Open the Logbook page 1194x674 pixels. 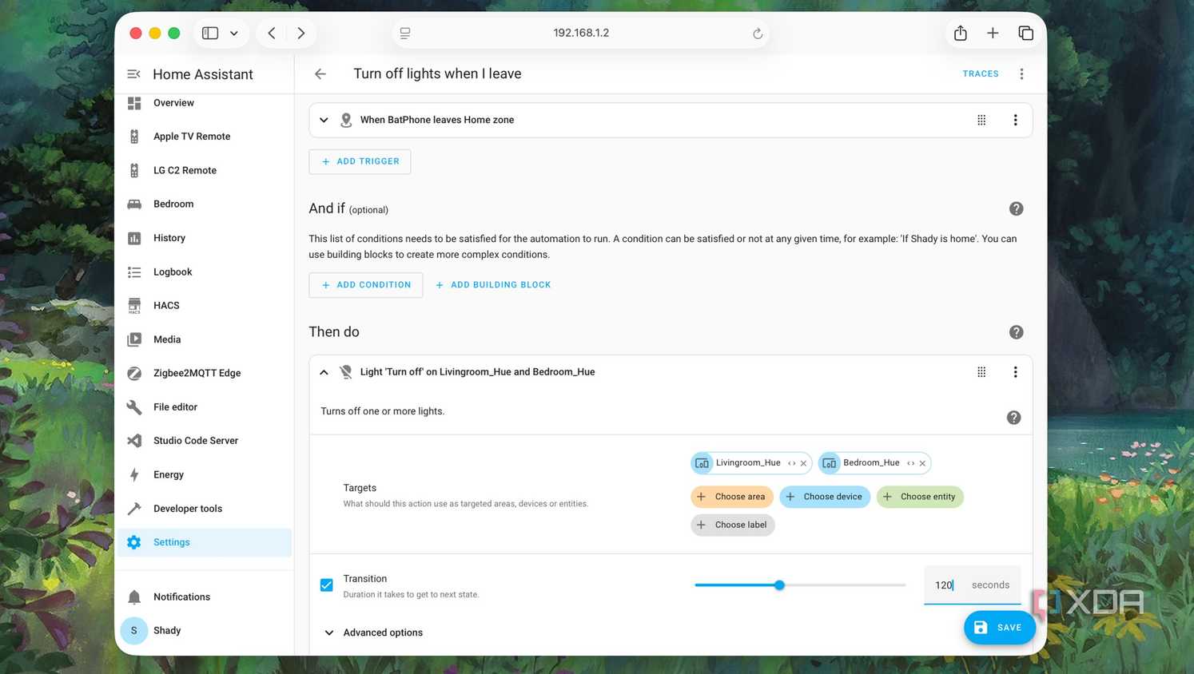[x=205, y=272]
